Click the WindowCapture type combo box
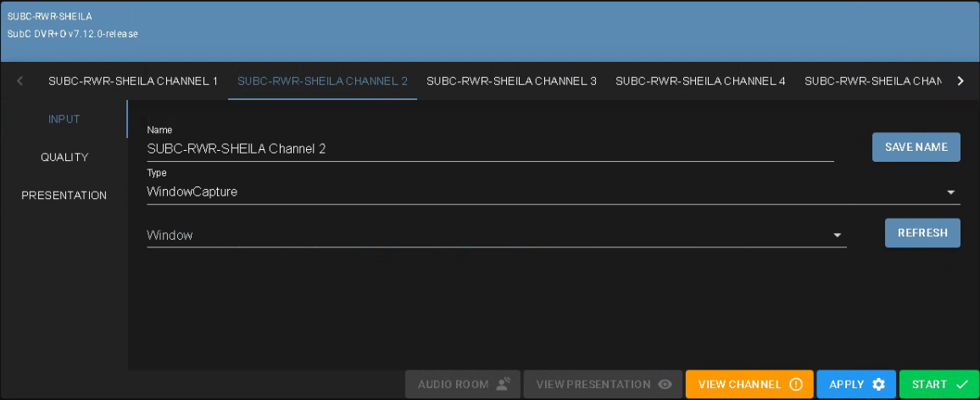This screenshot has height=400, width=980. pyautogui.click(x=543, y=192)
